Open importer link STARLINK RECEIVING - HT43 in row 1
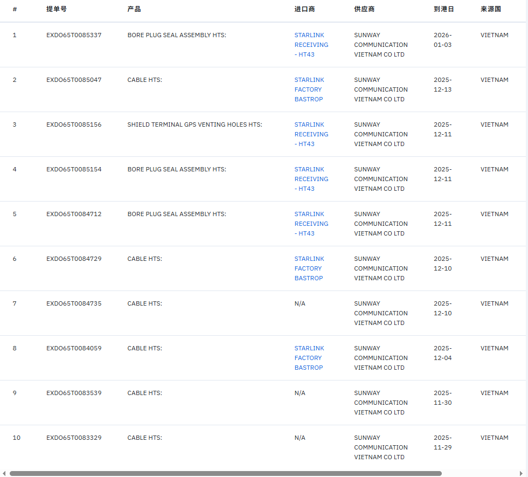 (311, 45)
